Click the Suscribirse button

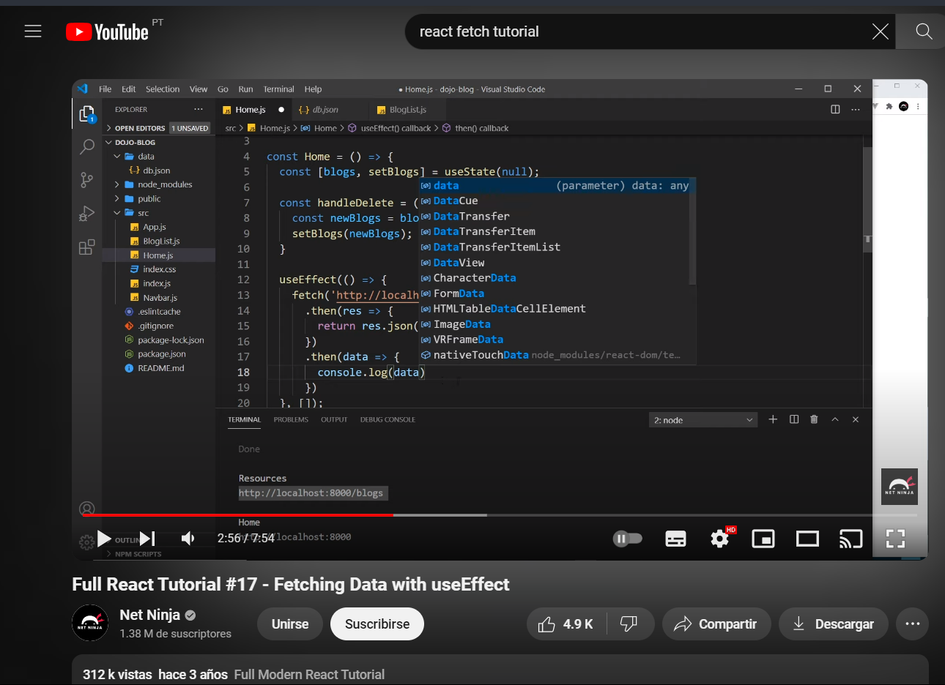tap(377, 624)
